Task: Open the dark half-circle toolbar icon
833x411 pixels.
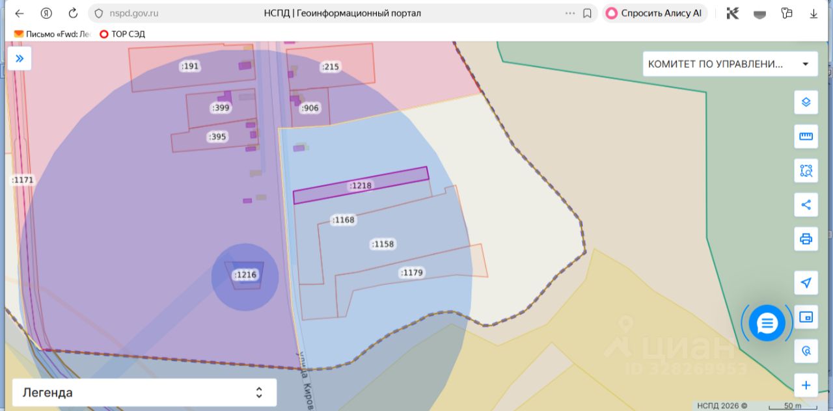Action: pyautogui.click(x=759, y=14)
